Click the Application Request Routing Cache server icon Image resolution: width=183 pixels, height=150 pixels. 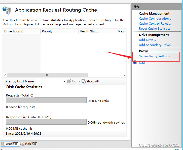pyautogui.click(x=7, y=10)
